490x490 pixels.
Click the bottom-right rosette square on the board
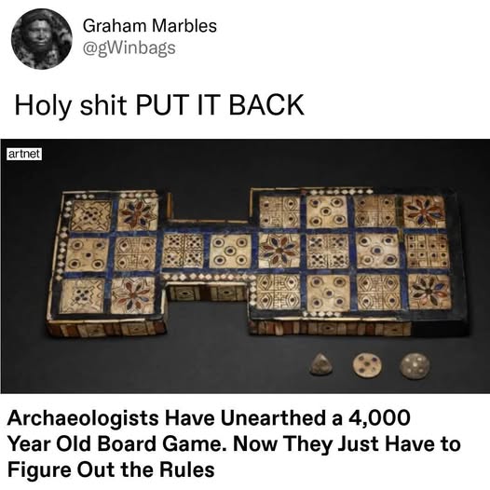point(429,292)
